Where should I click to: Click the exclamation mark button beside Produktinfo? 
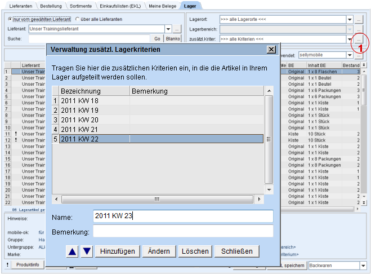(x=8, y=265)
